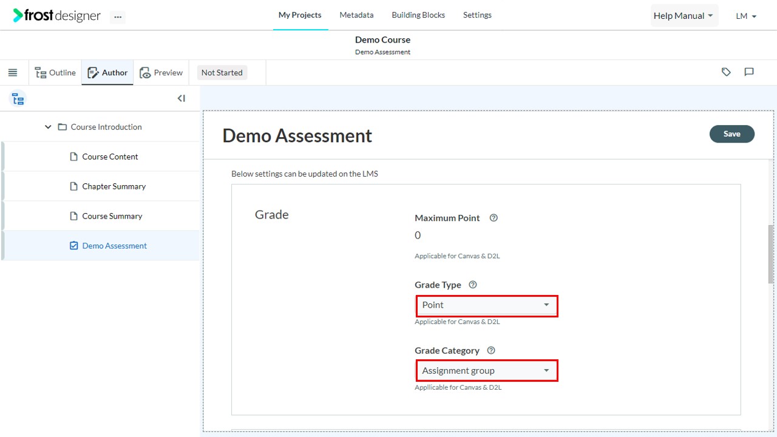Click the Save button

[731, 134]
